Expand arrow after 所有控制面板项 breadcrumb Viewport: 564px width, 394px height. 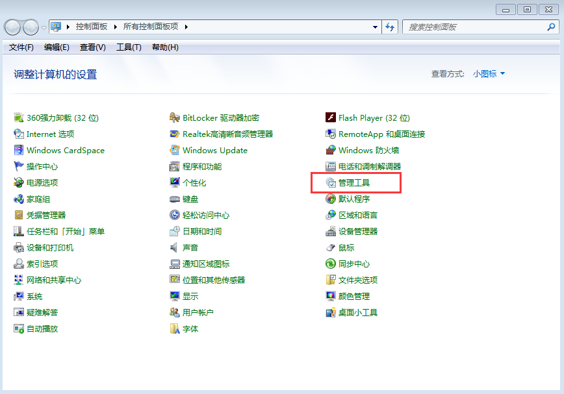click(186, 27)
